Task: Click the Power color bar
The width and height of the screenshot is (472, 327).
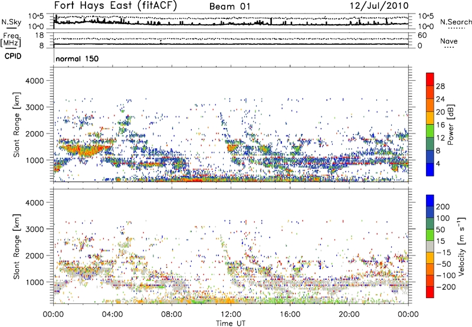Action: [430, 125]
